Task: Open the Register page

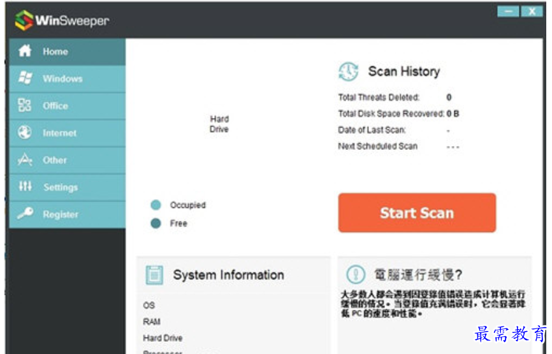Action: tap(67, 214)
